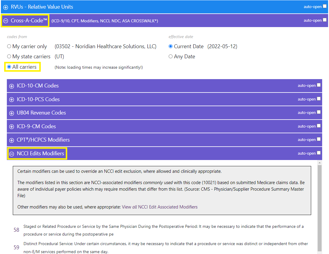Viewport: 329px width, 254px height.
Task: Select All carriers radio button
Action: point(9,67)
